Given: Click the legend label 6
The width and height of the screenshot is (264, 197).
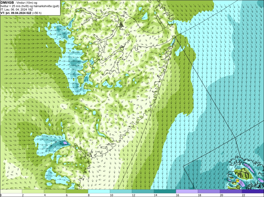Looking at the screenshot, I should (67, 195).
